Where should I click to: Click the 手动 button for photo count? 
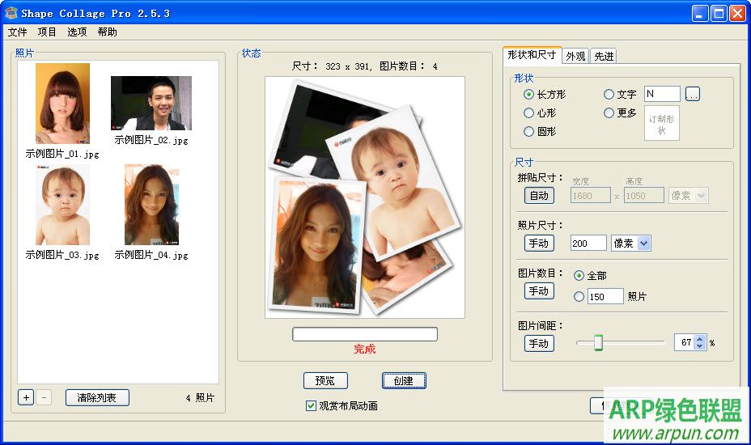(x=539, y=290)
